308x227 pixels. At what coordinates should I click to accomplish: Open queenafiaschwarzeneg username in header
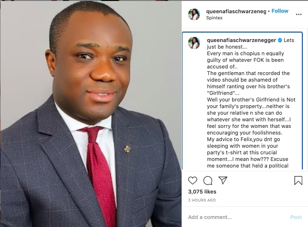point(236,11)
